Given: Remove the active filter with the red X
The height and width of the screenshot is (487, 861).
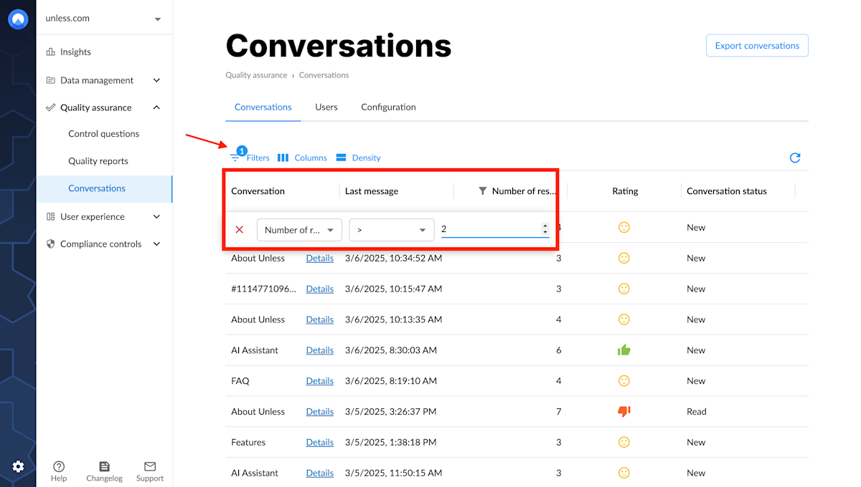Looking at the screenshot, I should [x=240, y=229].
